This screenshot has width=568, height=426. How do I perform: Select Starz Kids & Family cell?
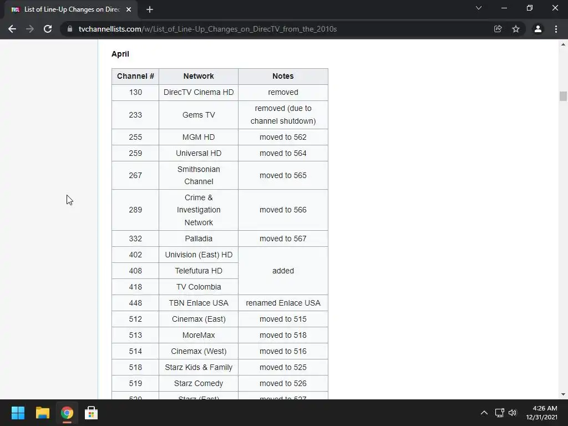click(x=199, y=367)
